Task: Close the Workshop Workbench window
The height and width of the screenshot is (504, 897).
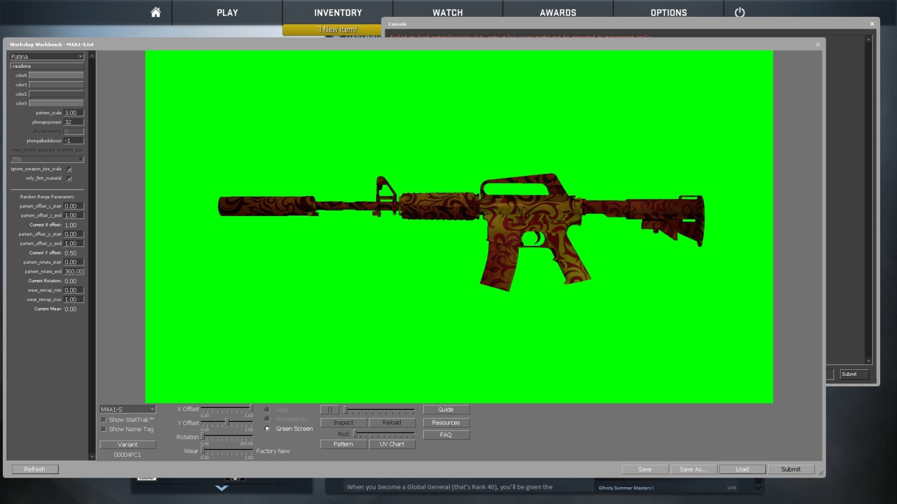Action: (x=818, y=44)
